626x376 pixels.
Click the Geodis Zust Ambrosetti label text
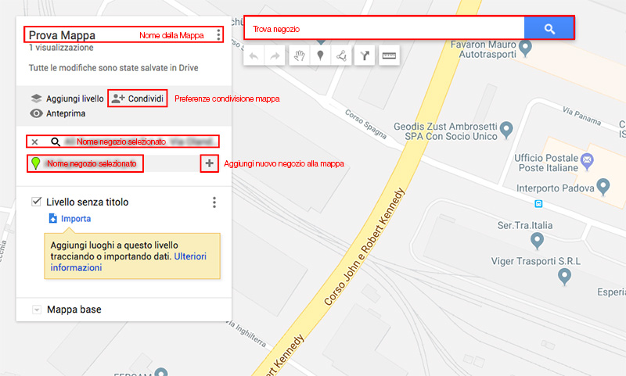(445, 131)
